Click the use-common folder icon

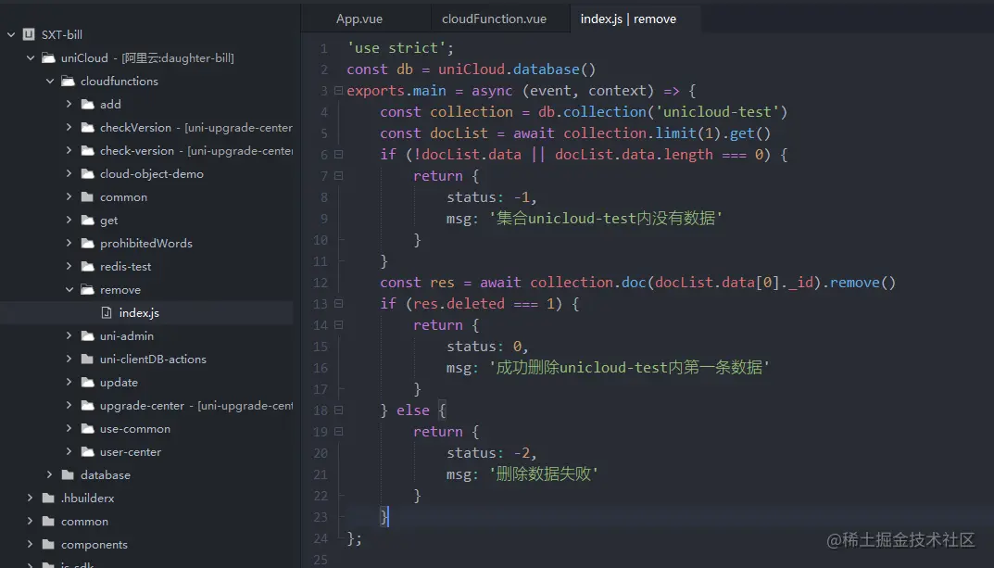click(x=87, y=428)
